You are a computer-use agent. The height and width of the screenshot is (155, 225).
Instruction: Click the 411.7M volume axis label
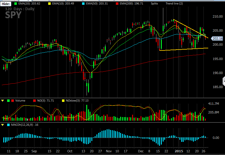[x=214, y=104]
